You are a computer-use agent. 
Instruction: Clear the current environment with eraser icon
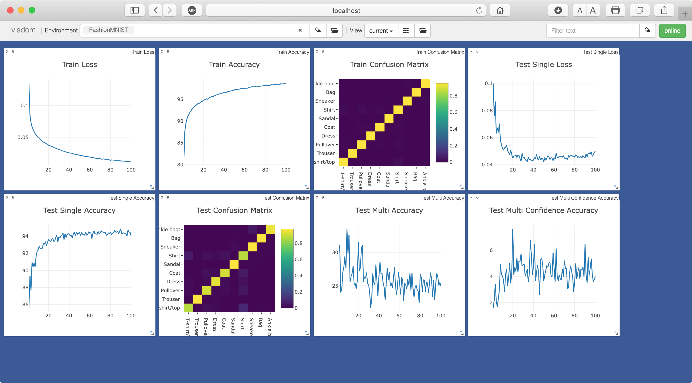click(318, 31)
